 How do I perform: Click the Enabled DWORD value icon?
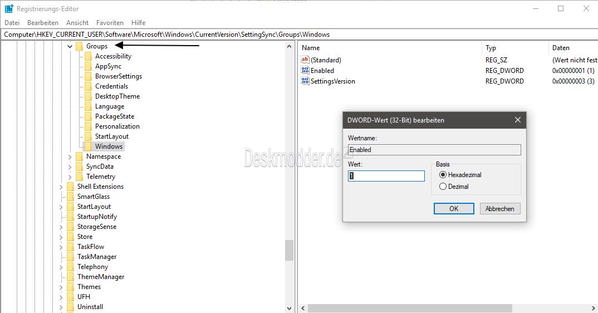point(305,71)
